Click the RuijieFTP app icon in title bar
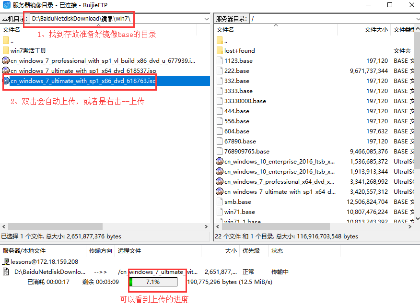Image resolution: width=420 pixels, height=307 pixels. tap(6, 5)
